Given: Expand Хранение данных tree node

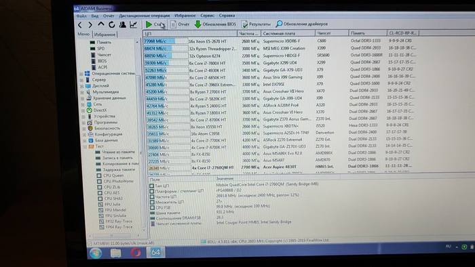Looking at the screenshot, I should [x=82, y=98].
